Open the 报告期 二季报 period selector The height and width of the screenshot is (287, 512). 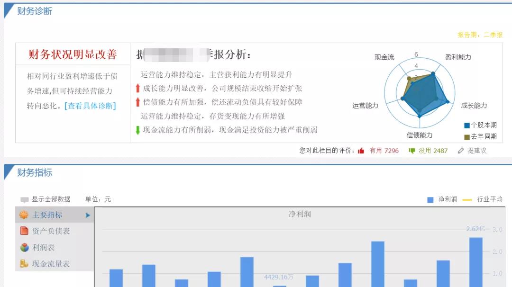pyautogui.click(x=479, y=35)
